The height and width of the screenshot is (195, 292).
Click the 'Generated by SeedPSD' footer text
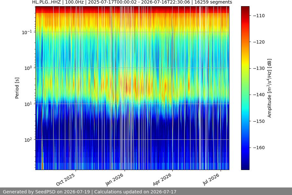point(90,192)
